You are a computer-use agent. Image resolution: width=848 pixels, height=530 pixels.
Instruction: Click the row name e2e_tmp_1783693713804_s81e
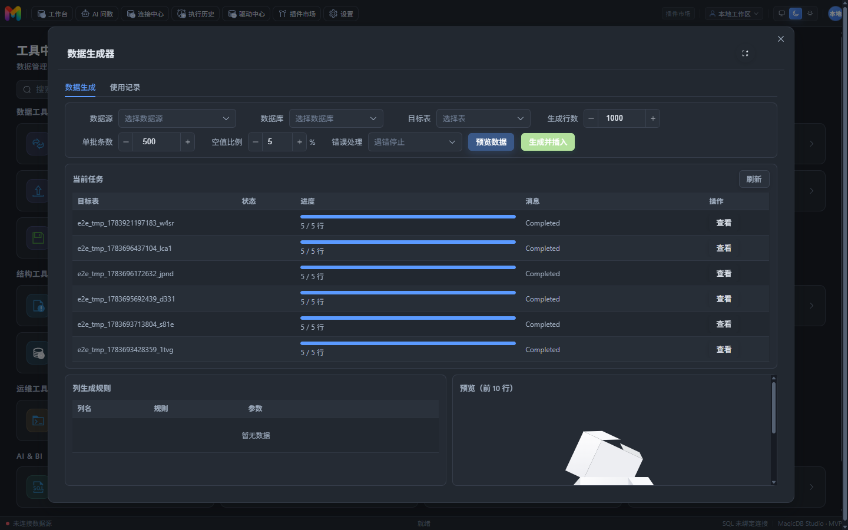125,324
